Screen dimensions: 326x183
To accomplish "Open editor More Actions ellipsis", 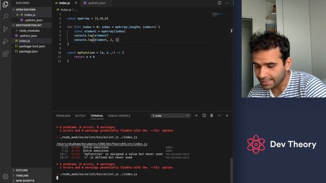I will coord(227,3).
